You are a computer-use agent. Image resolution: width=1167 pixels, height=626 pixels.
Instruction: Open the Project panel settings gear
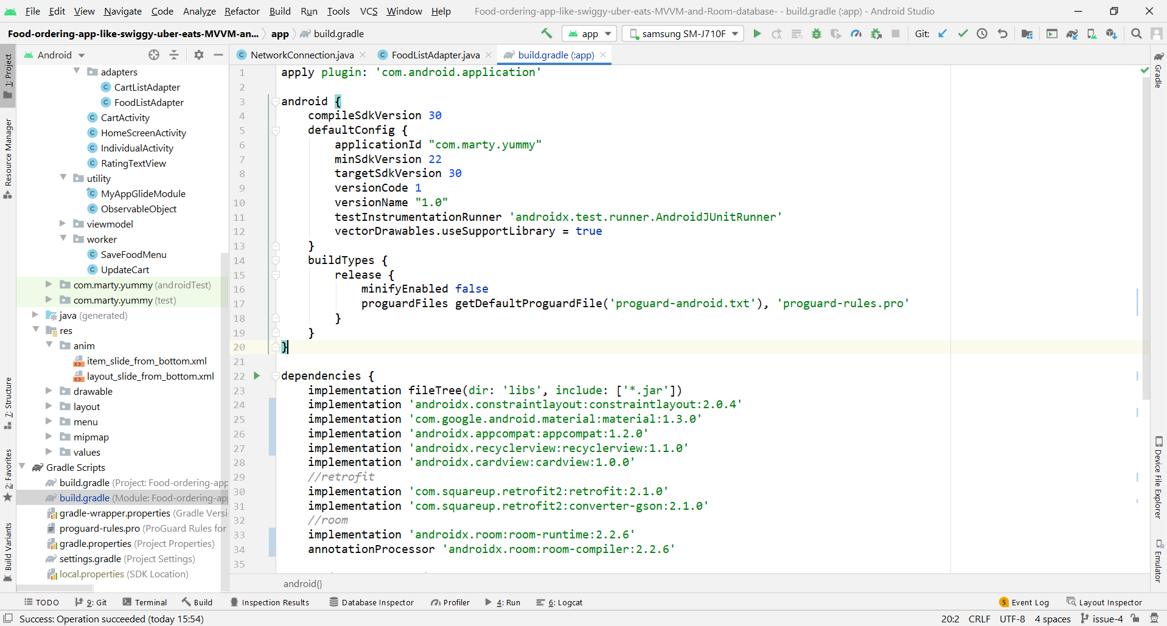click(x=199, y=55)
